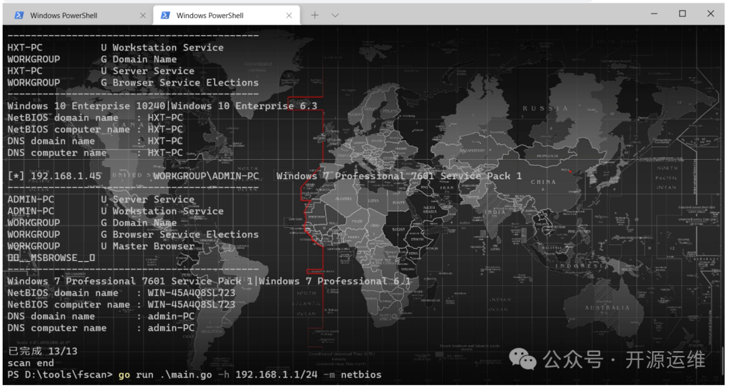Click 'HXT-PC U Workstation Service' line
This screenshot has height=389, width=729.
115,47
